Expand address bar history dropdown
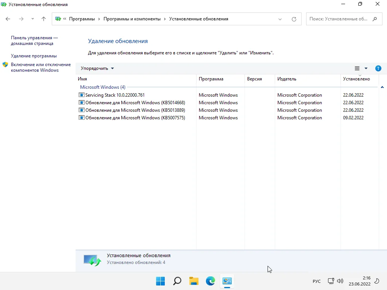The image size is (387, 290). [x=280, y=19]
